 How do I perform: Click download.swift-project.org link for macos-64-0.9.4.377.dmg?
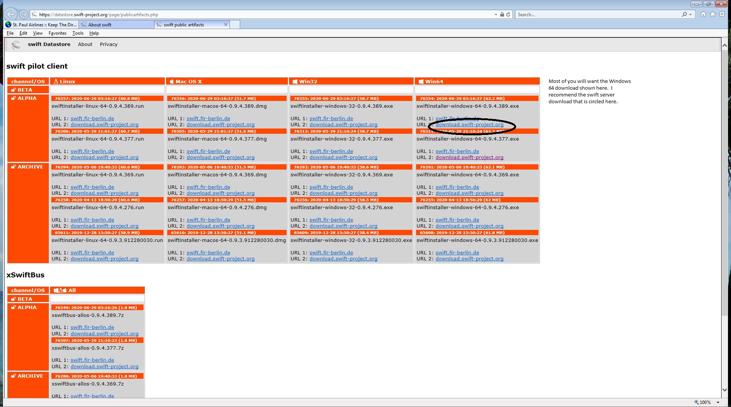coord(221,157)
